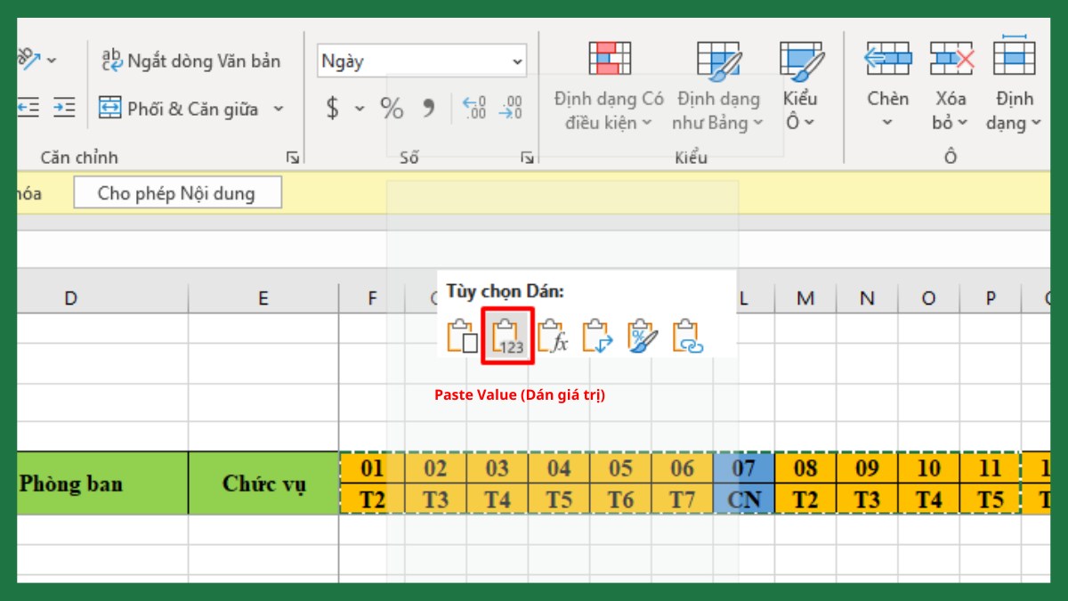This screenshot has height=601, width=1068.
Task: Increase decimal places with the decimals icon
Action: pos(476,106)
